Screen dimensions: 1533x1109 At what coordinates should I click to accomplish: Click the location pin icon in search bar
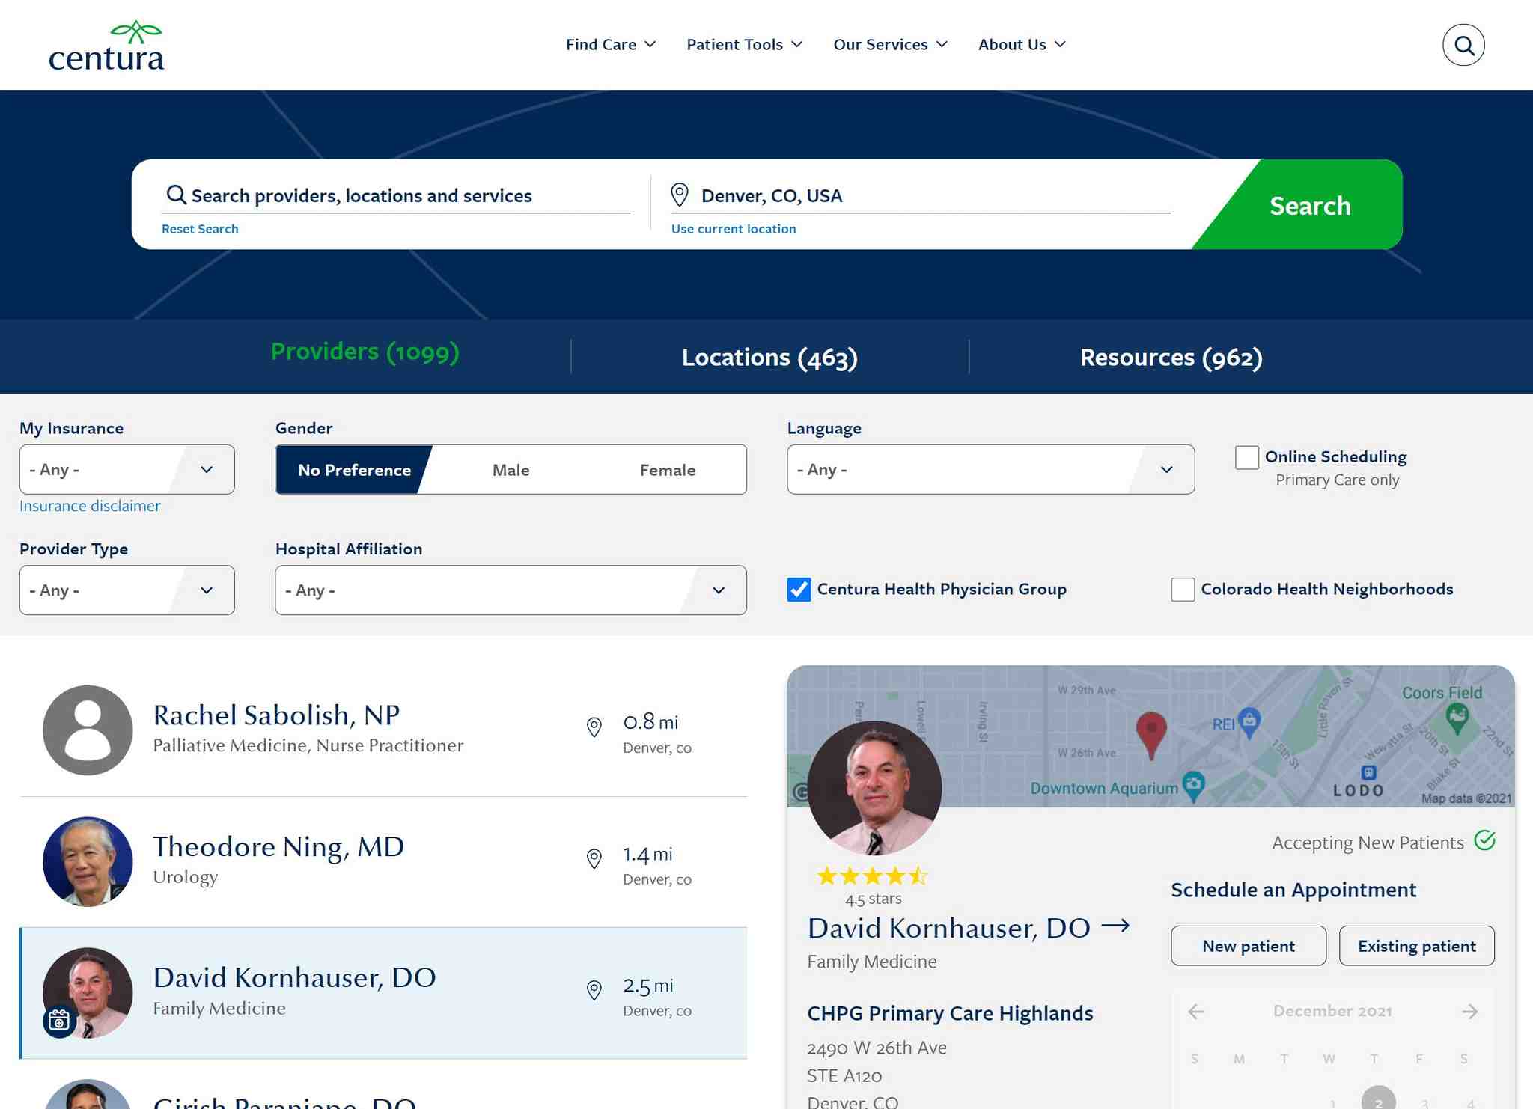[x=679, y=195]
